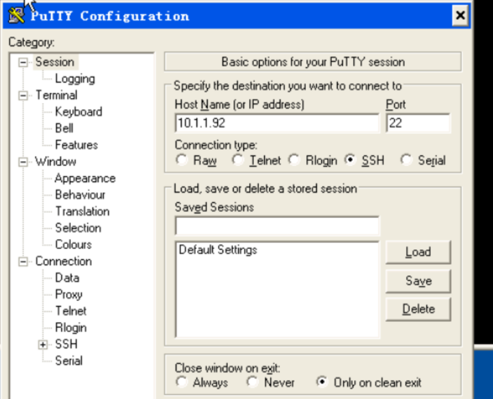Select the Session category
Screen dimensions: 493x399
[x=55, y=62]
